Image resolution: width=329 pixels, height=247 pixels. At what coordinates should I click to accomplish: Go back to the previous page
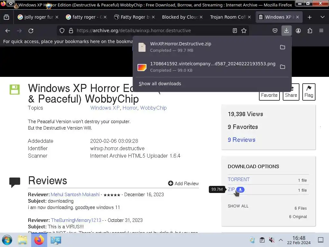pyautogui.click(x=8, y=31)
